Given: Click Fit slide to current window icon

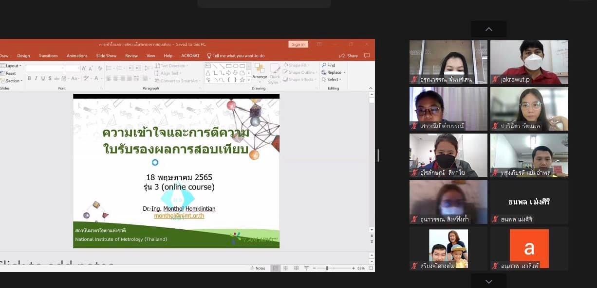Looking at the screenshot, I should (371, 268).
